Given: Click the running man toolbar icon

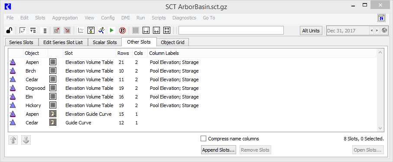Looking at the screenshot, I should pos(101,31).
